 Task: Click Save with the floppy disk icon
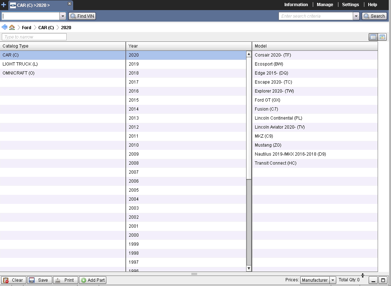[x=39, y=280]
